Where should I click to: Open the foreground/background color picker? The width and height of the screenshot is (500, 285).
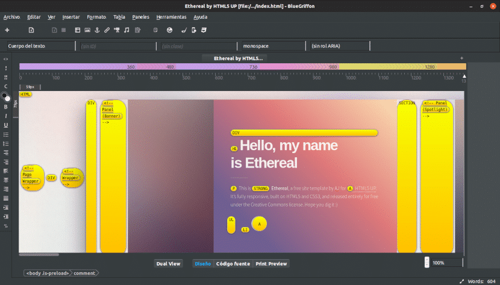[x=6, y=96]
